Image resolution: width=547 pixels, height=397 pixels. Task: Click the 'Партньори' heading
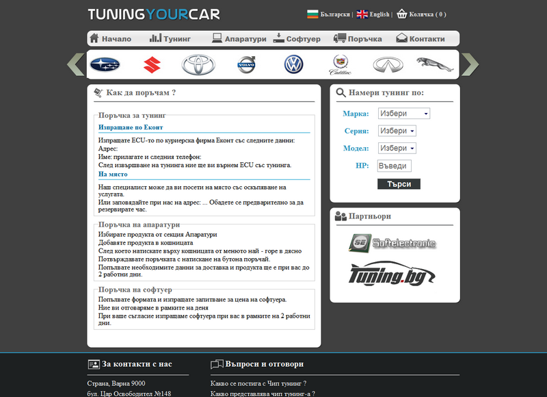370,216
